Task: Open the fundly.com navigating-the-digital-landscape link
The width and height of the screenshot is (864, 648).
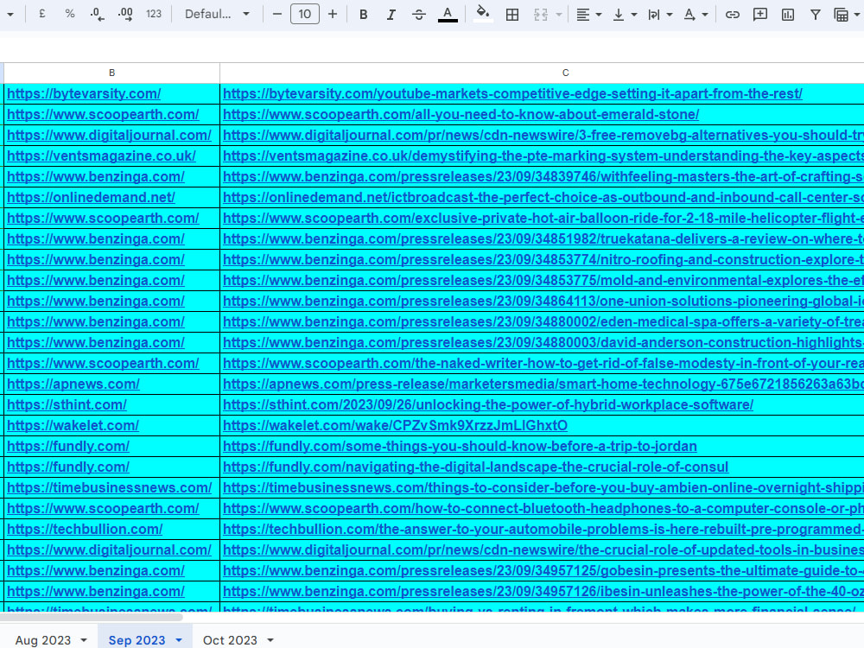Action: click(475, 467)
